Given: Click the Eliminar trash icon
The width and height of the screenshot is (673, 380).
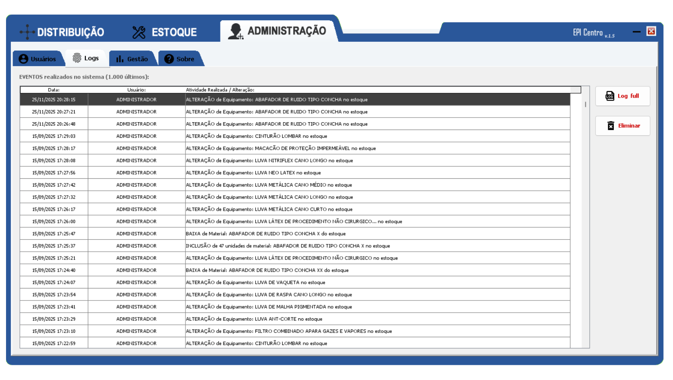Looking at the screenshot, I should [610, 126].
